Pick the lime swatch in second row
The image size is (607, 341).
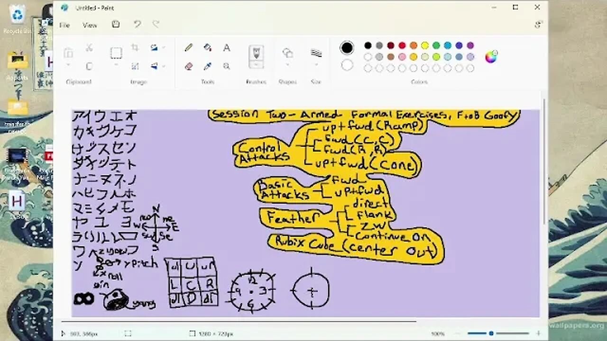click(436, 57)
